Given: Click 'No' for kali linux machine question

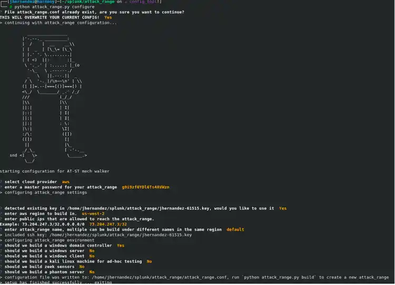Looking at the screenshot, I should coord(149,261).
